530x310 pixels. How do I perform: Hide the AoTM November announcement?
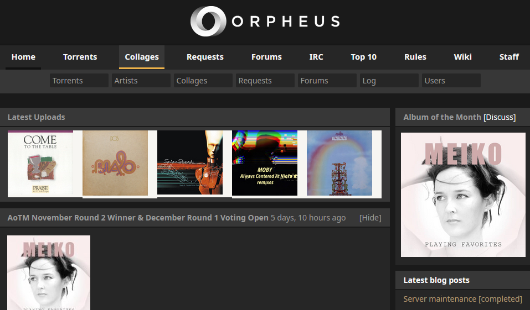pos(370,218)
